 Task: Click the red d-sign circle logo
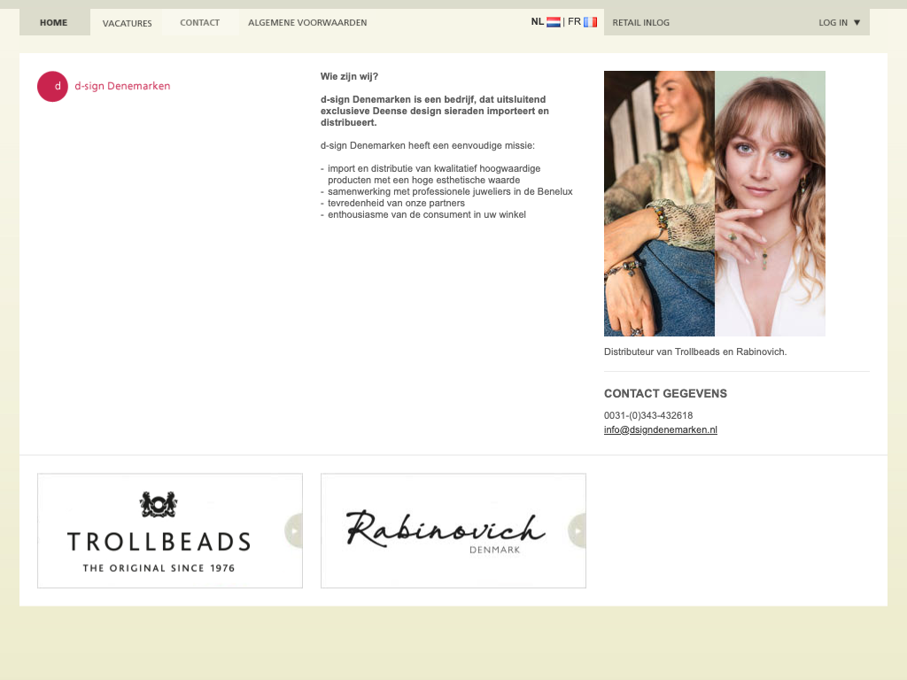tap(52, 87)
